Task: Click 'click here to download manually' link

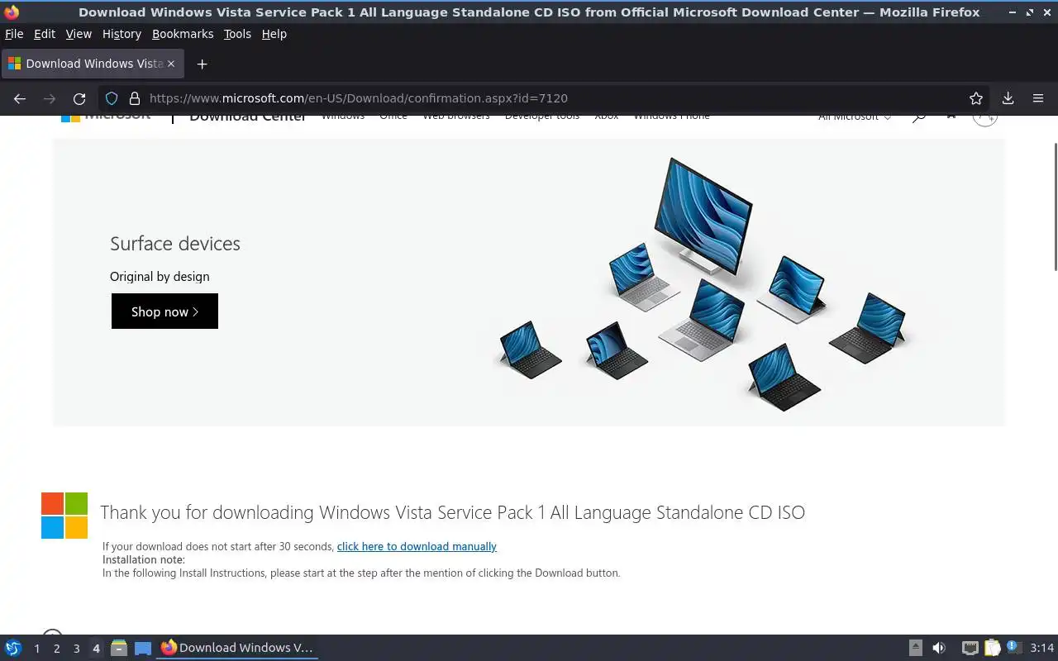Action: pyautogui.click(x=417, y=546)
